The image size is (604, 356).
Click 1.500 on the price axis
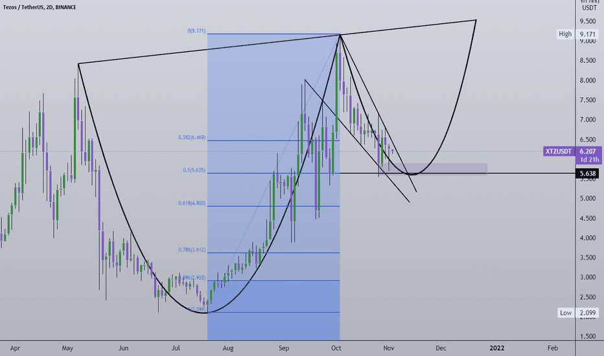(x=588, y=337)
